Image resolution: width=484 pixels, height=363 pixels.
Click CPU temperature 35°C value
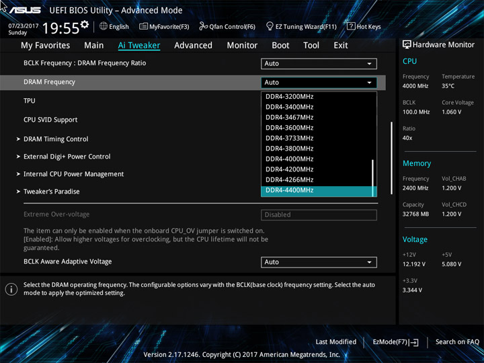(x=448, y=86)
